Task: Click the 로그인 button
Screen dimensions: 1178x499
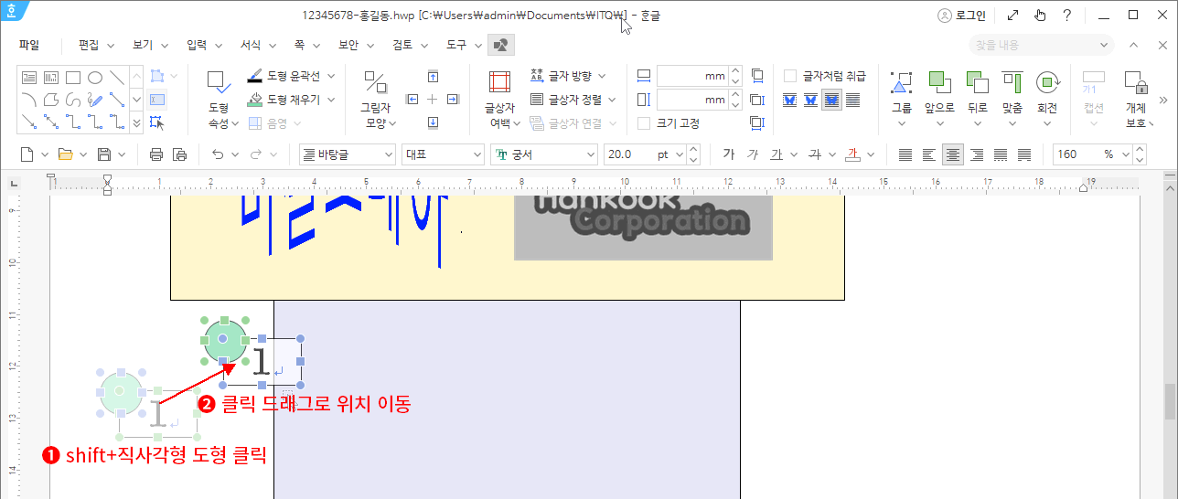Action: [x=961, y=15]
